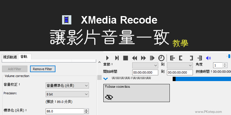Click the black timeline position handle
This screenshot has height=115, width=231.
pos(174,79)
